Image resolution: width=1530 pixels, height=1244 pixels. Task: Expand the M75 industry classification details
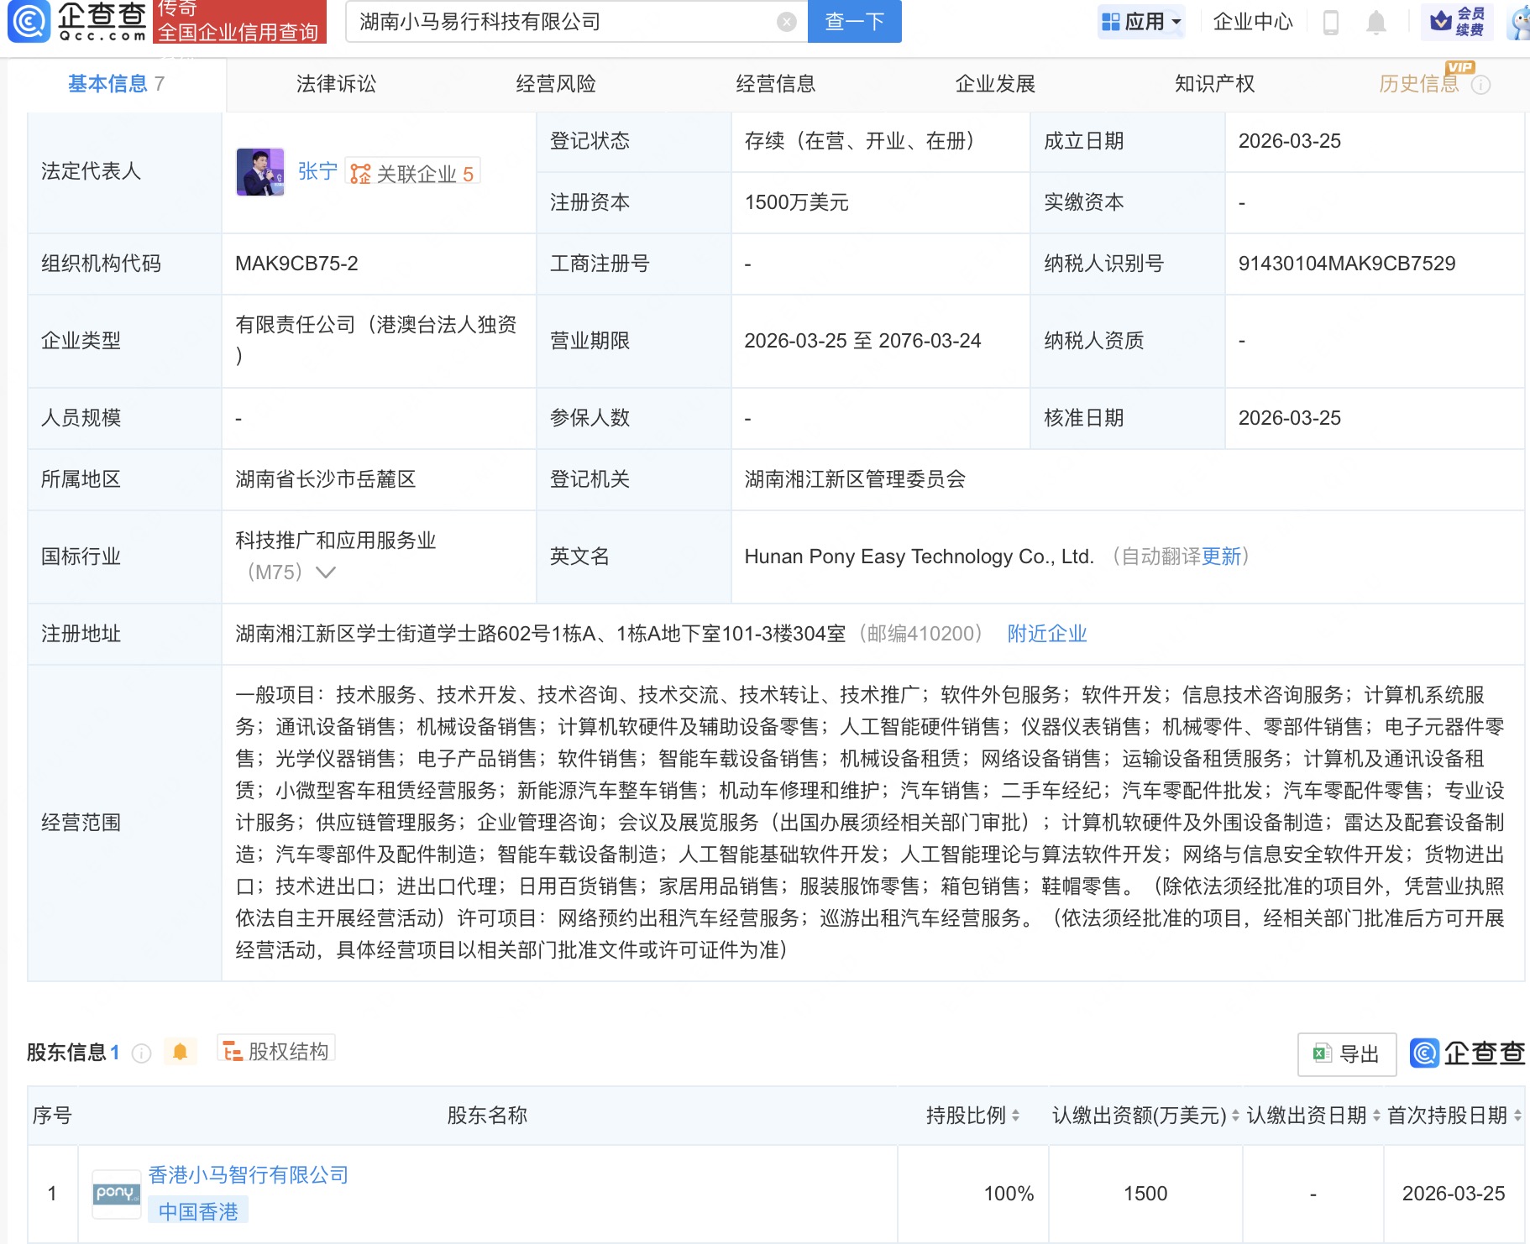(x=325, y=572)
